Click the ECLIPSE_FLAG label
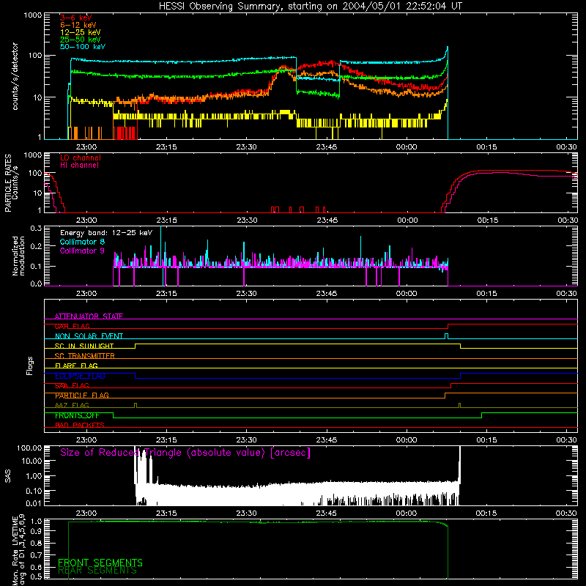The height and width of the screenshot is (586, 586). tap(80, 376)
